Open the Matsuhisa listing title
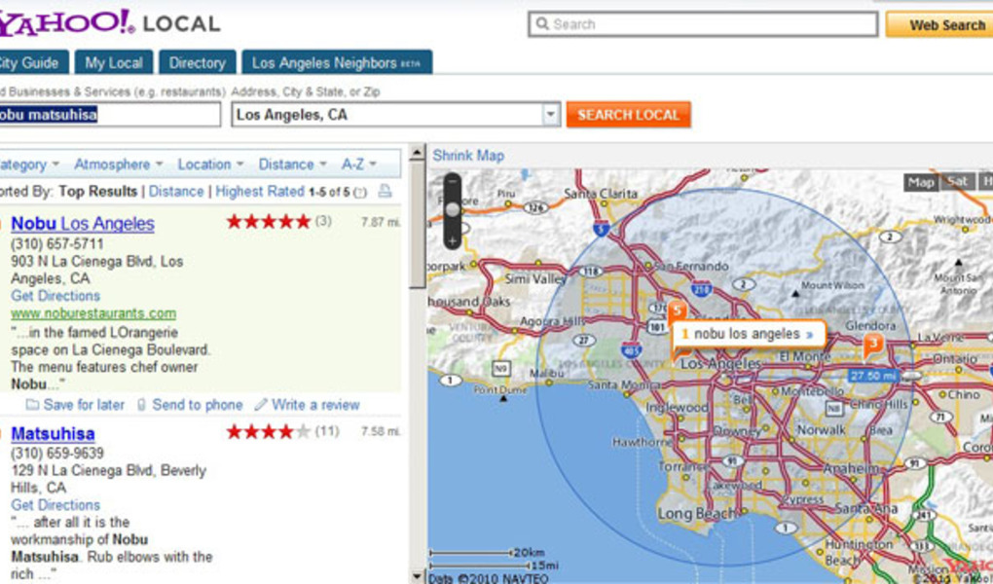 point(54,434)
